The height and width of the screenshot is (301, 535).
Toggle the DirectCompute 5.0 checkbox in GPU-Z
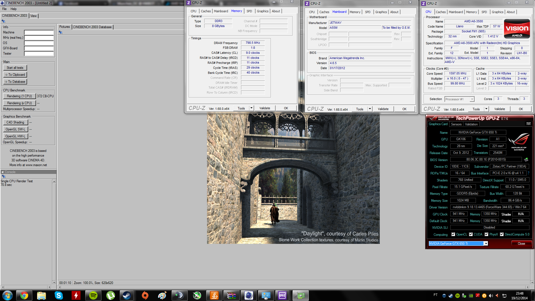(502, 234)
